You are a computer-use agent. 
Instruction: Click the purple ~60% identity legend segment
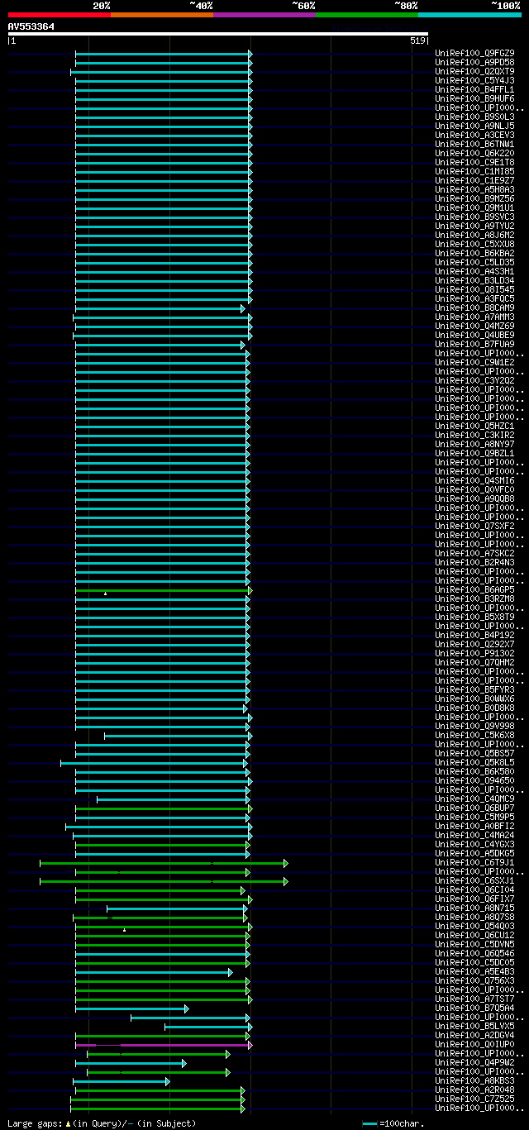click(x=264, y=15)
